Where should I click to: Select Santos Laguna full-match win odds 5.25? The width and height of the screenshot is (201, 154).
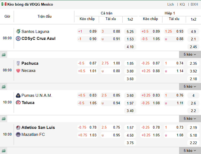tap(130, 32)
